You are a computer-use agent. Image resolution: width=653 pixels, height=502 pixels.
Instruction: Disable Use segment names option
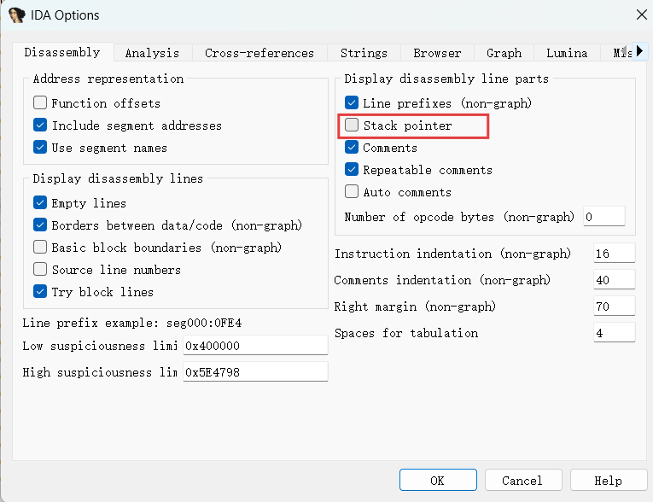40,148
